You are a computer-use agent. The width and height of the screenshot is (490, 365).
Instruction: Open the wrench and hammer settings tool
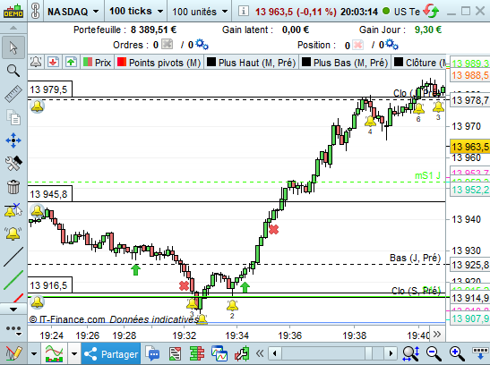pos(13,163)
